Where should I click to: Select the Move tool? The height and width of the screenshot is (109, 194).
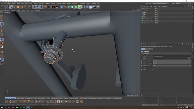(15, 7)
